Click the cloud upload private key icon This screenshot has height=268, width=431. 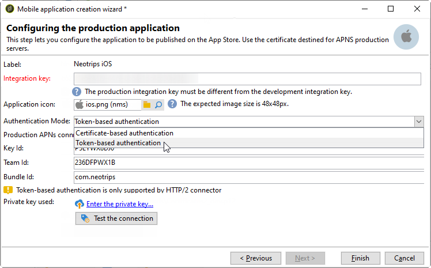pyautogui.click(x=79, y=203)
